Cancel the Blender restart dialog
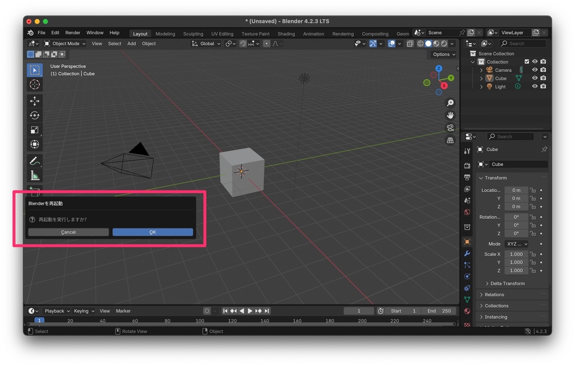The width and height of the screenshot is (575, 366). pos(68,231)
